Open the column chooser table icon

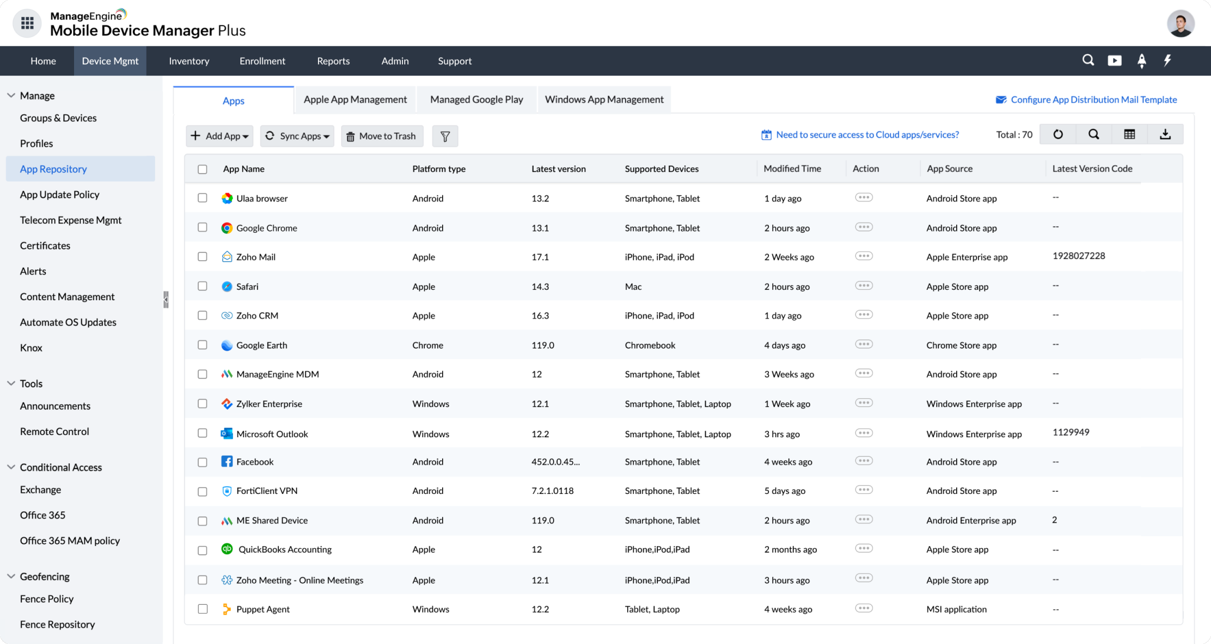tap(1129, 134)
